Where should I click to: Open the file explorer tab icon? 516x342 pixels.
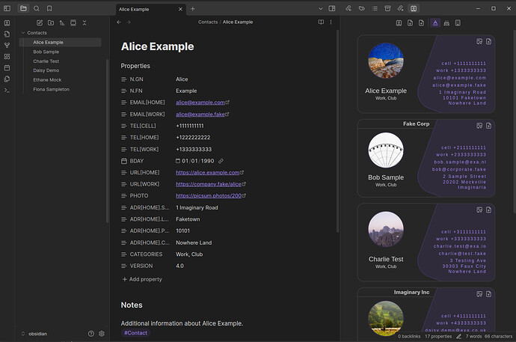pos(23,8)
